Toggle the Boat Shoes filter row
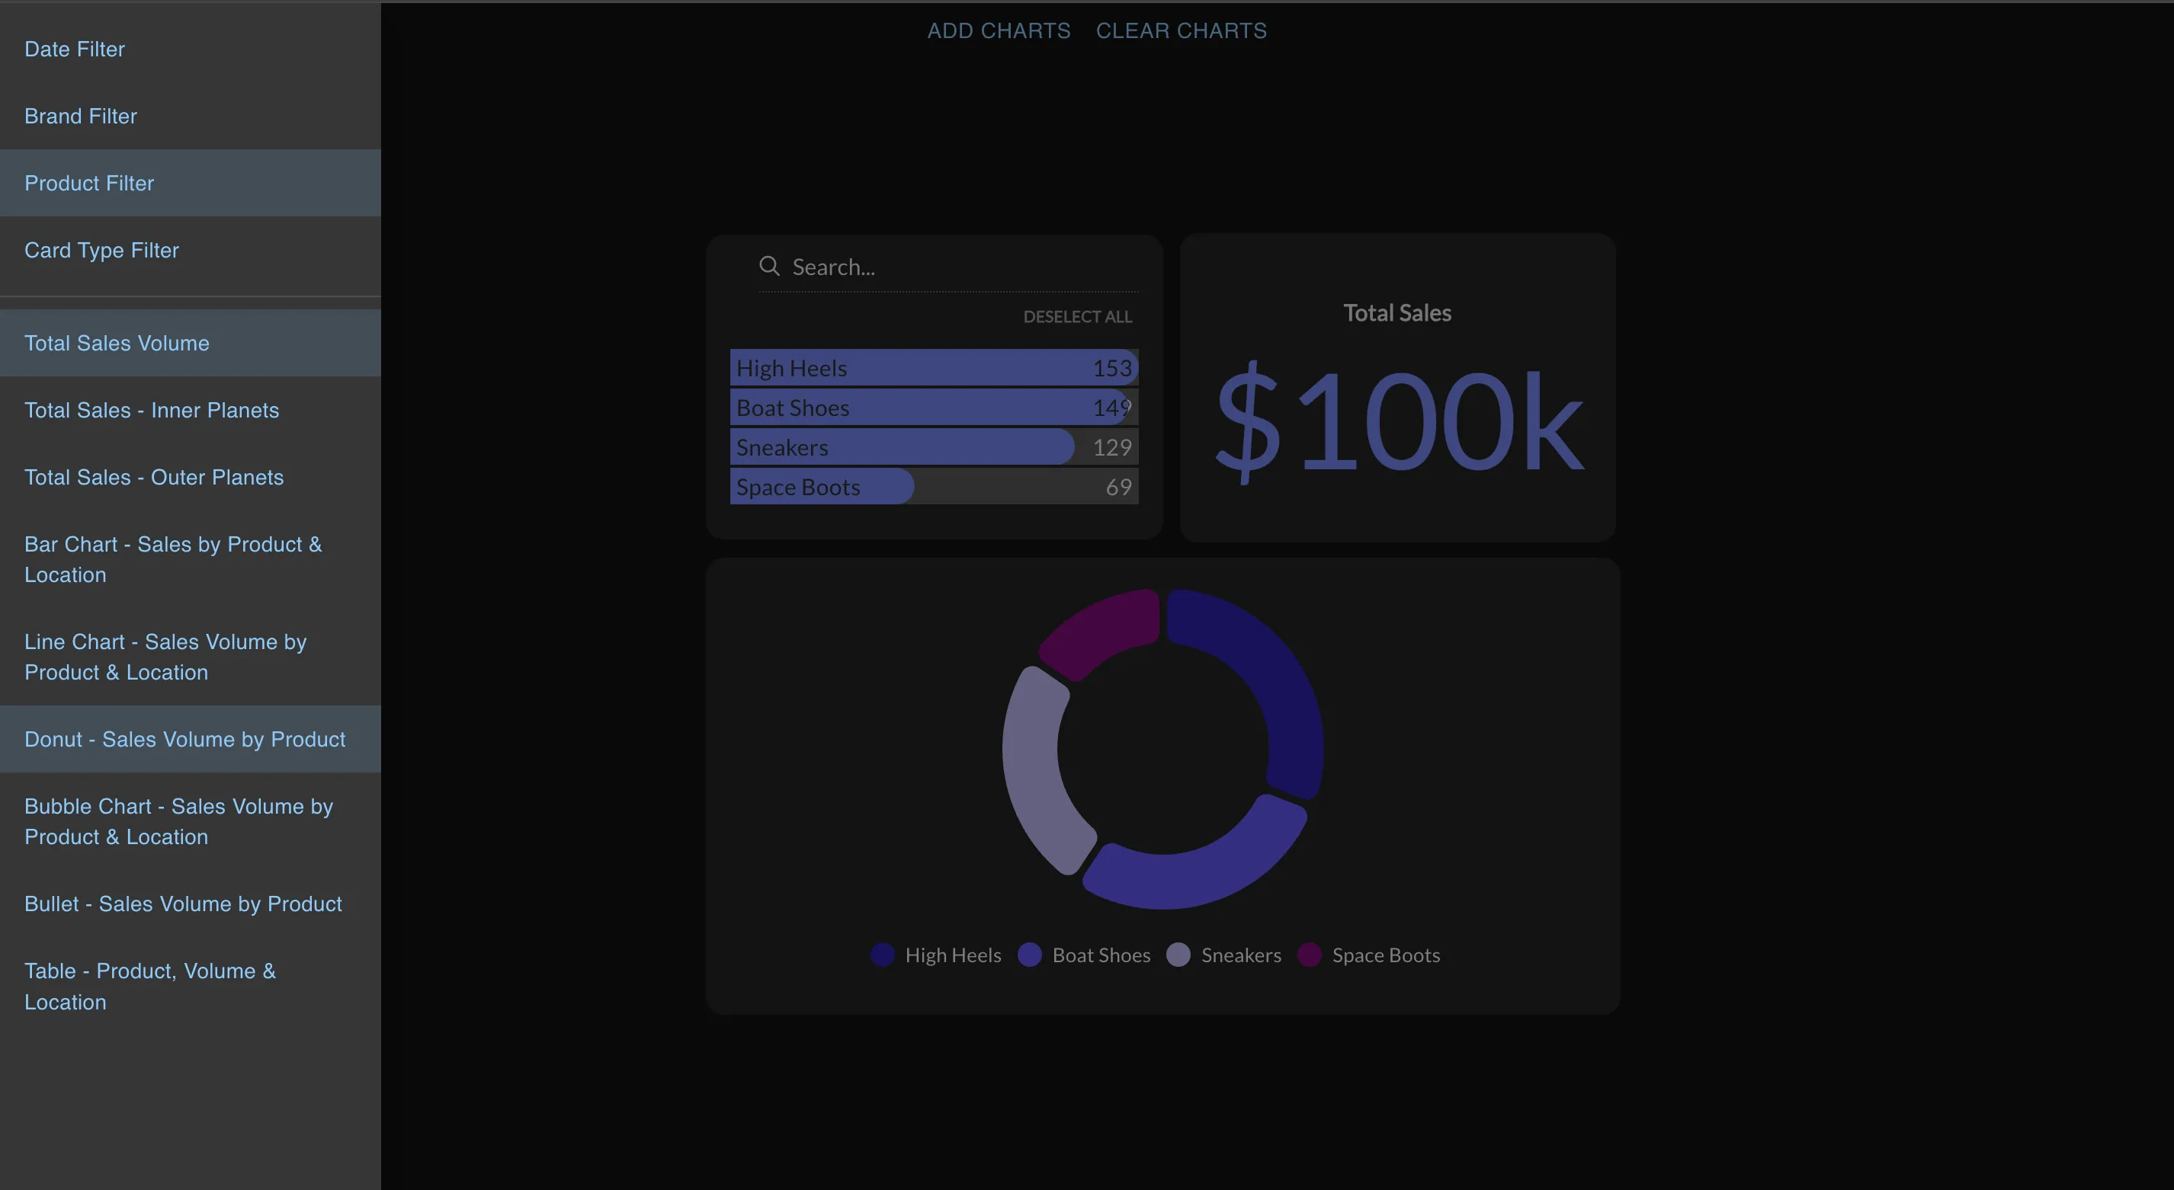 pos(933,408)
